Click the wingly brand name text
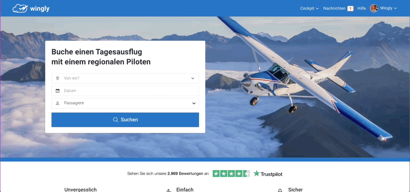The width and height of the screenshot is (410, 192). 40,9
